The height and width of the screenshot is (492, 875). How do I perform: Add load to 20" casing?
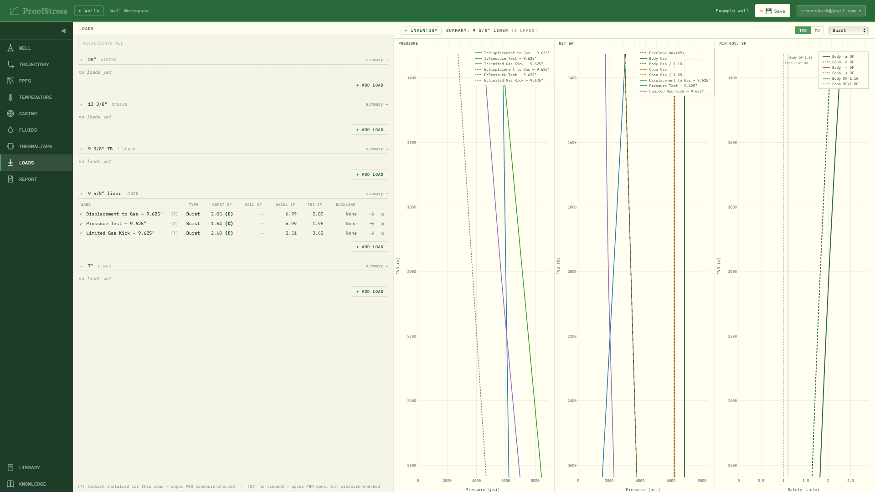point(370,85)
